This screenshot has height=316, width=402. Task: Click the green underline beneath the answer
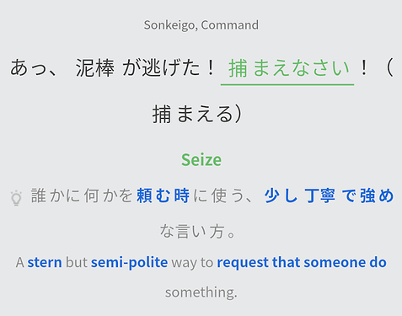[287, 84]
